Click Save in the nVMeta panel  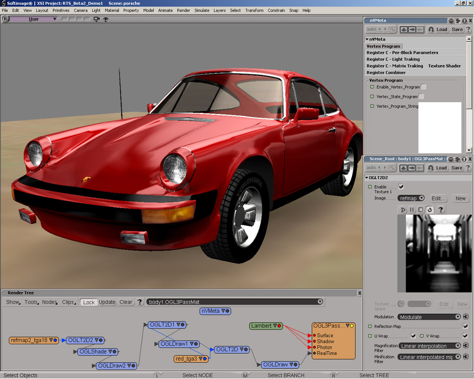(456, 29)
